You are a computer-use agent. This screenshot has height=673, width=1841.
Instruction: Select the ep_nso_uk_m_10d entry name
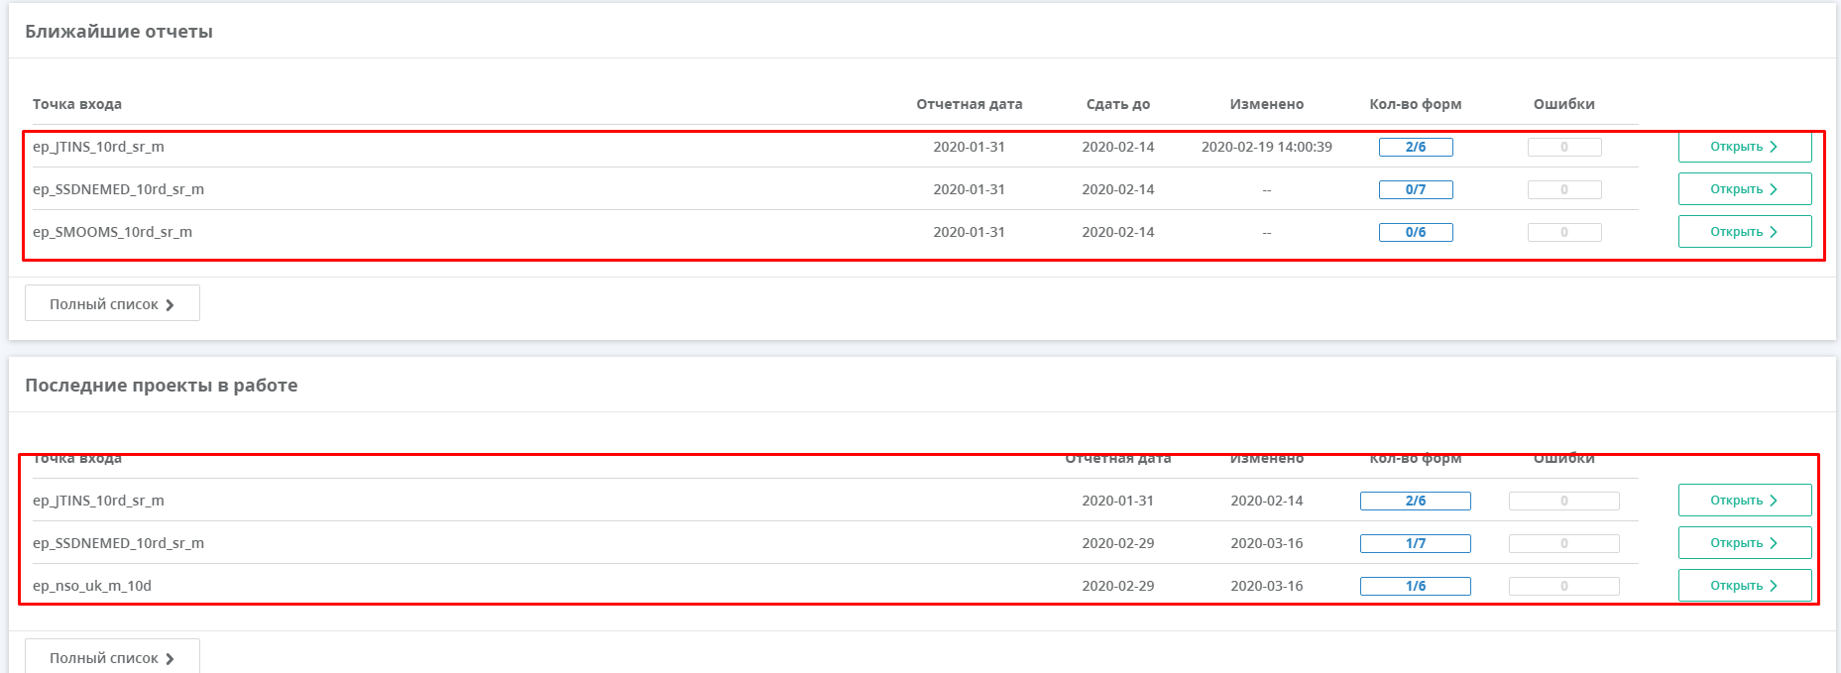coord(92,586)
